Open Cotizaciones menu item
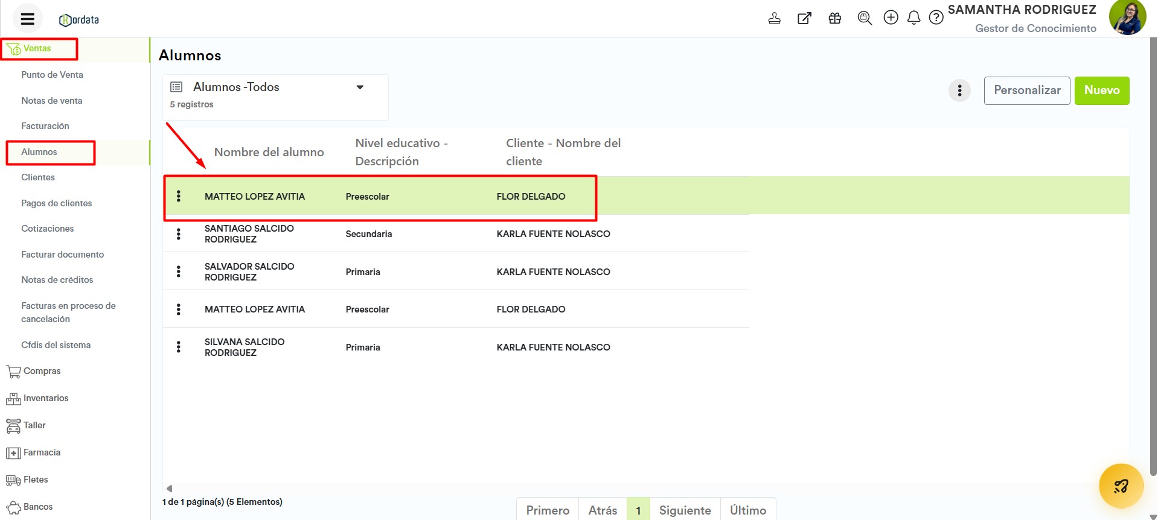 (x=48, y=229)
